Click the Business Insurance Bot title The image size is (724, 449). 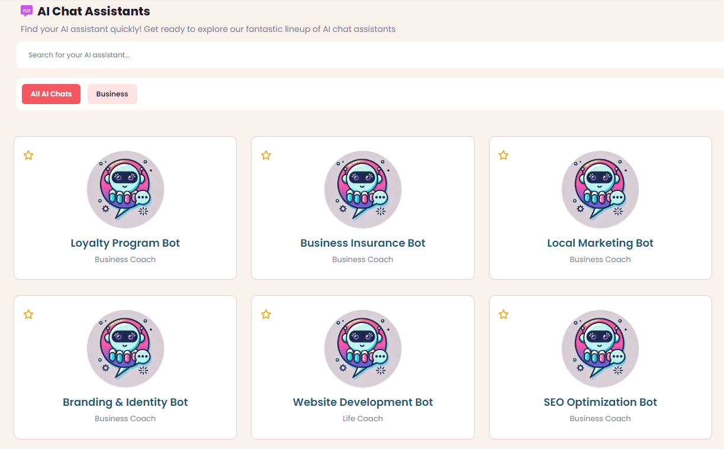point(362,243)
